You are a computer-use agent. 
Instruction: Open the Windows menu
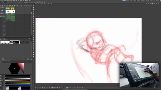pyautogui.click(x=26, y=0)
